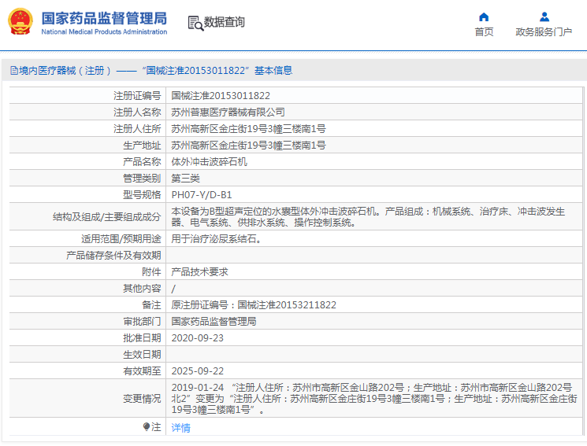This screenshot has width=587, height=446.
Task: Open 政务服务门户 text label
Action: [544, 32]
